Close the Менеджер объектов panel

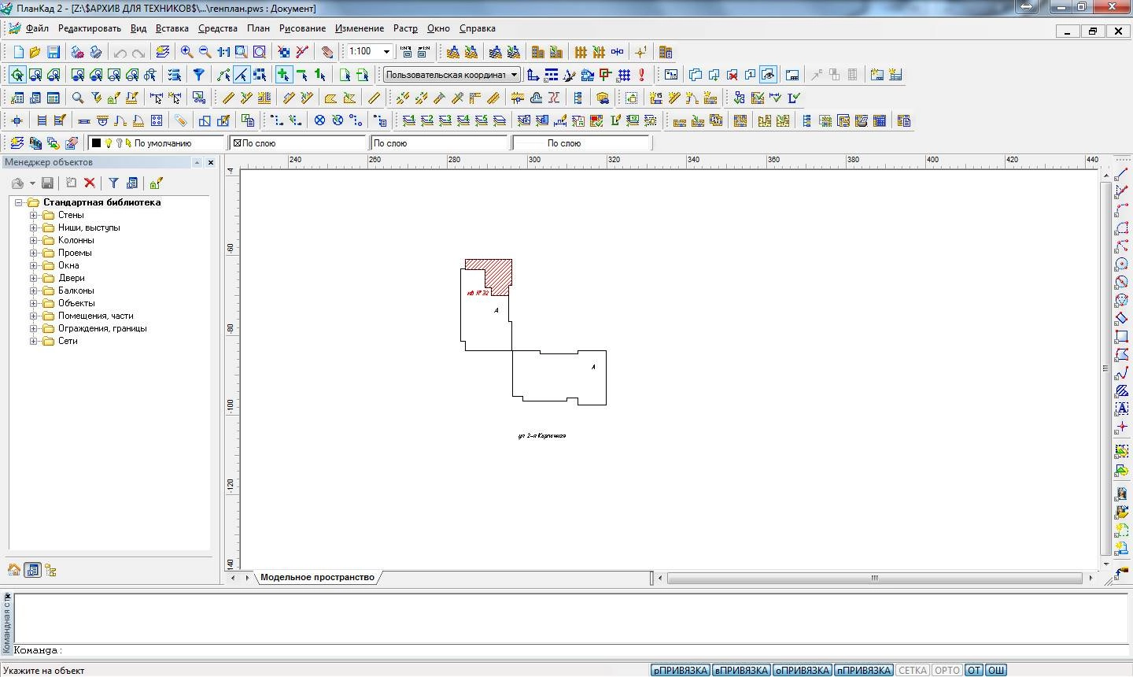tap(210, 162)
